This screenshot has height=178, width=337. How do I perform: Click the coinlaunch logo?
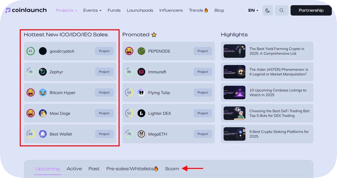(x=26, y=10)
